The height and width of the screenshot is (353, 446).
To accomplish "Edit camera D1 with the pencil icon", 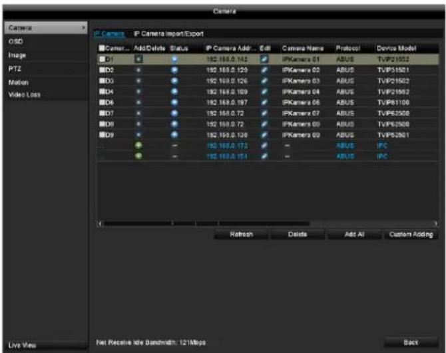I will (x=264, y=59).
